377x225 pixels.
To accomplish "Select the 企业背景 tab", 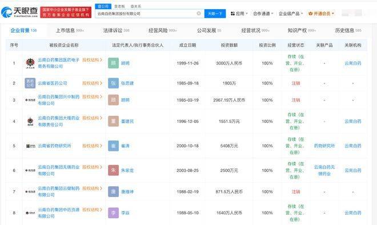I will click(23, 30).
